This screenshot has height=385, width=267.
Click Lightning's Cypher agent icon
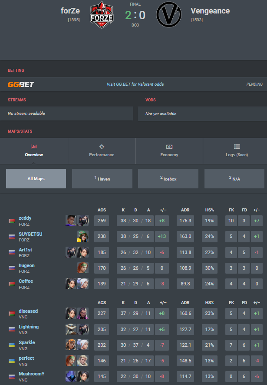click(71, 329)
